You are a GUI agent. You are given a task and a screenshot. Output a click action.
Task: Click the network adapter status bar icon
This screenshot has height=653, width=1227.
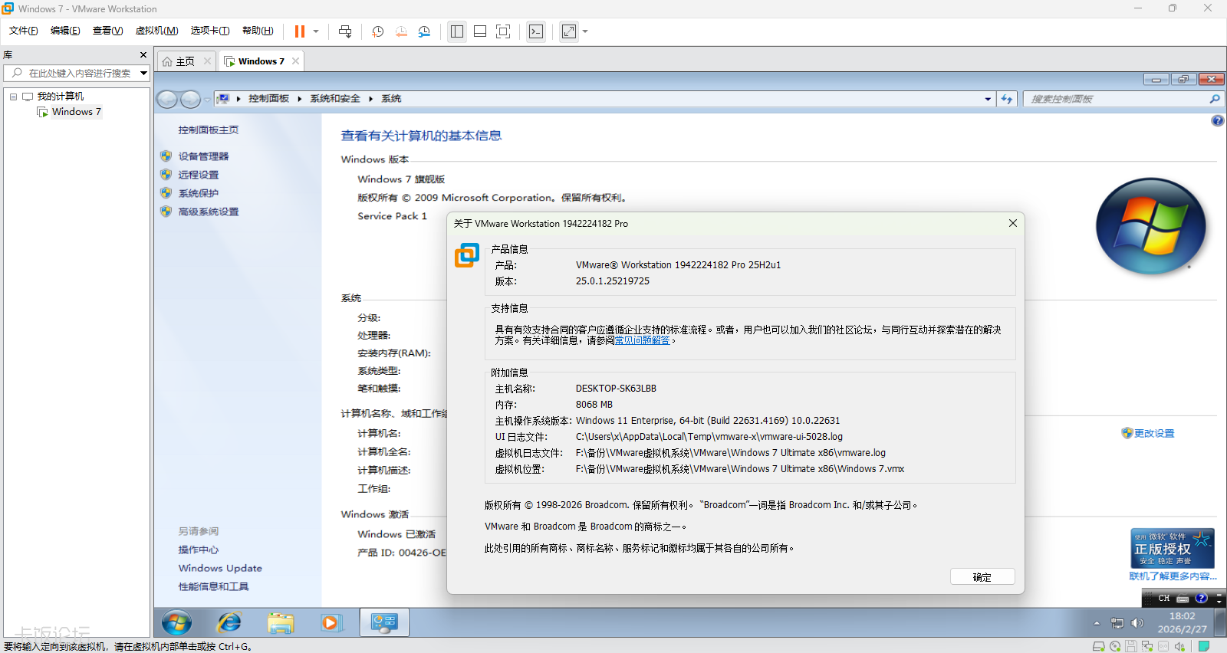[x=1147, y=646]
